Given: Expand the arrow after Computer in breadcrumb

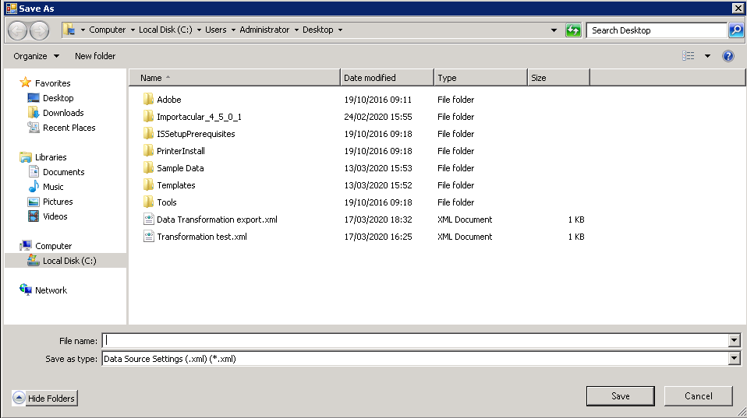Looking at the screenshot, I should [133, 30].
